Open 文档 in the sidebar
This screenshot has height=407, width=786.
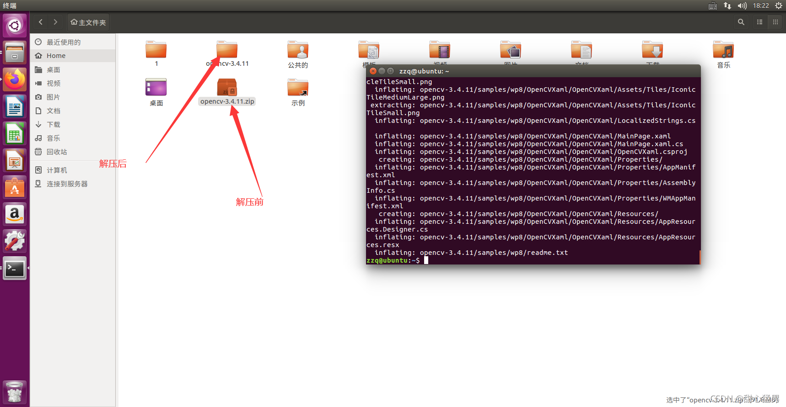pos(73,111)
